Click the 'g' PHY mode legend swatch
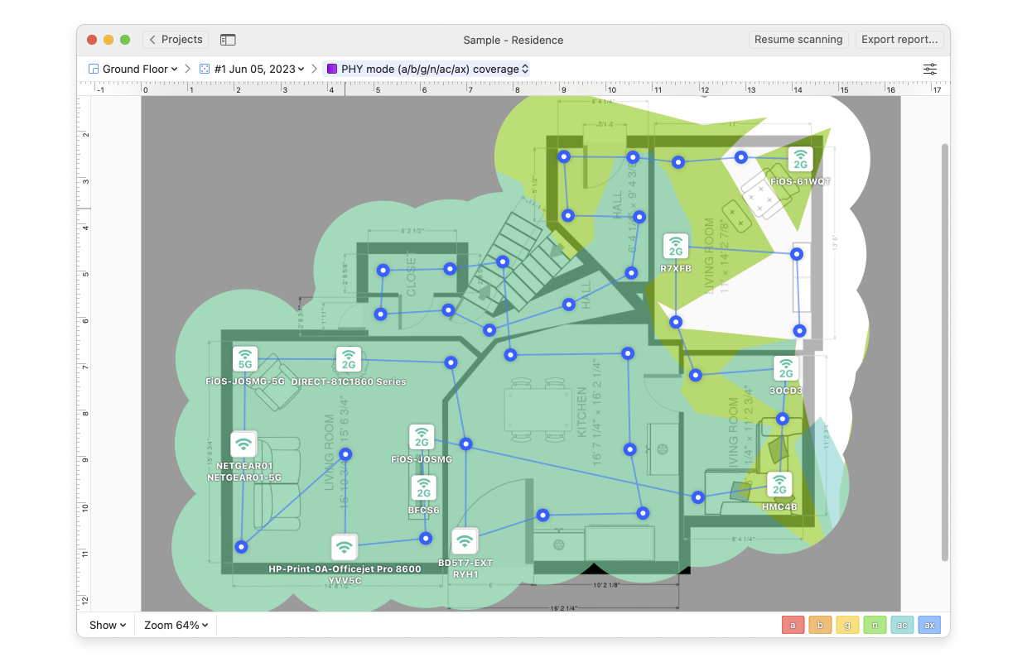The height and width of the screenshot is (662, 1027). (847, 625)
